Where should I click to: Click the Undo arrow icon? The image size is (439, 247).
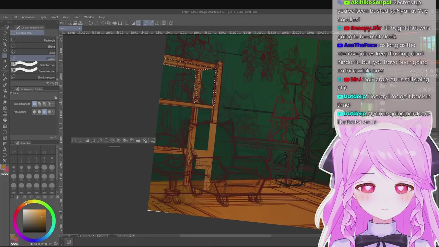[x=91, y=23]
